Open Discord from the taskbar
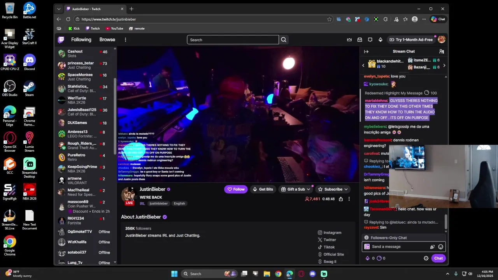The height and width of the screenshot is (280, 498). [x=312, y=274]
